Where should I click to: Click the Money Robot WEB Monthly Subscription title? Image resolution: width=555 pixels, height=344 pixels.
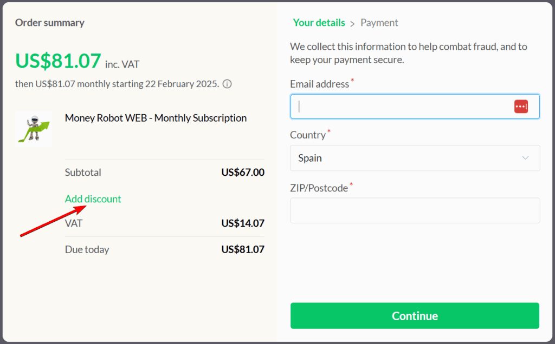pos(156,118)
